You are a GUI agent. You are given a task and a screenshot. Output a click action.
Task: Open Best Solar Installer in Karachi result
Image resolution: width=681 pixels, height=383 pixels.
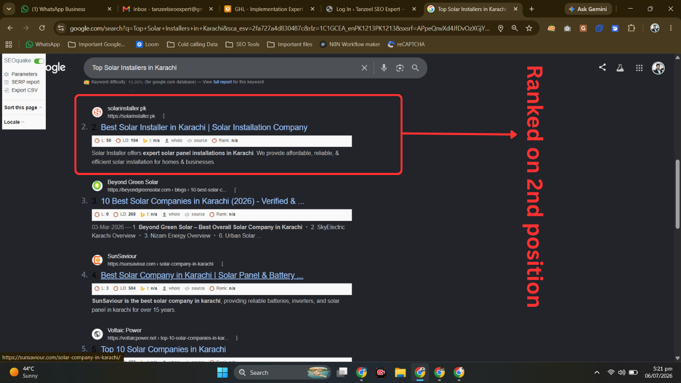click(x=204, y=128)
